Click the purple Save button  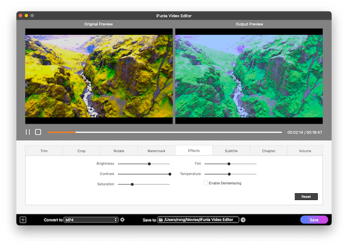(x=314, y=220)
